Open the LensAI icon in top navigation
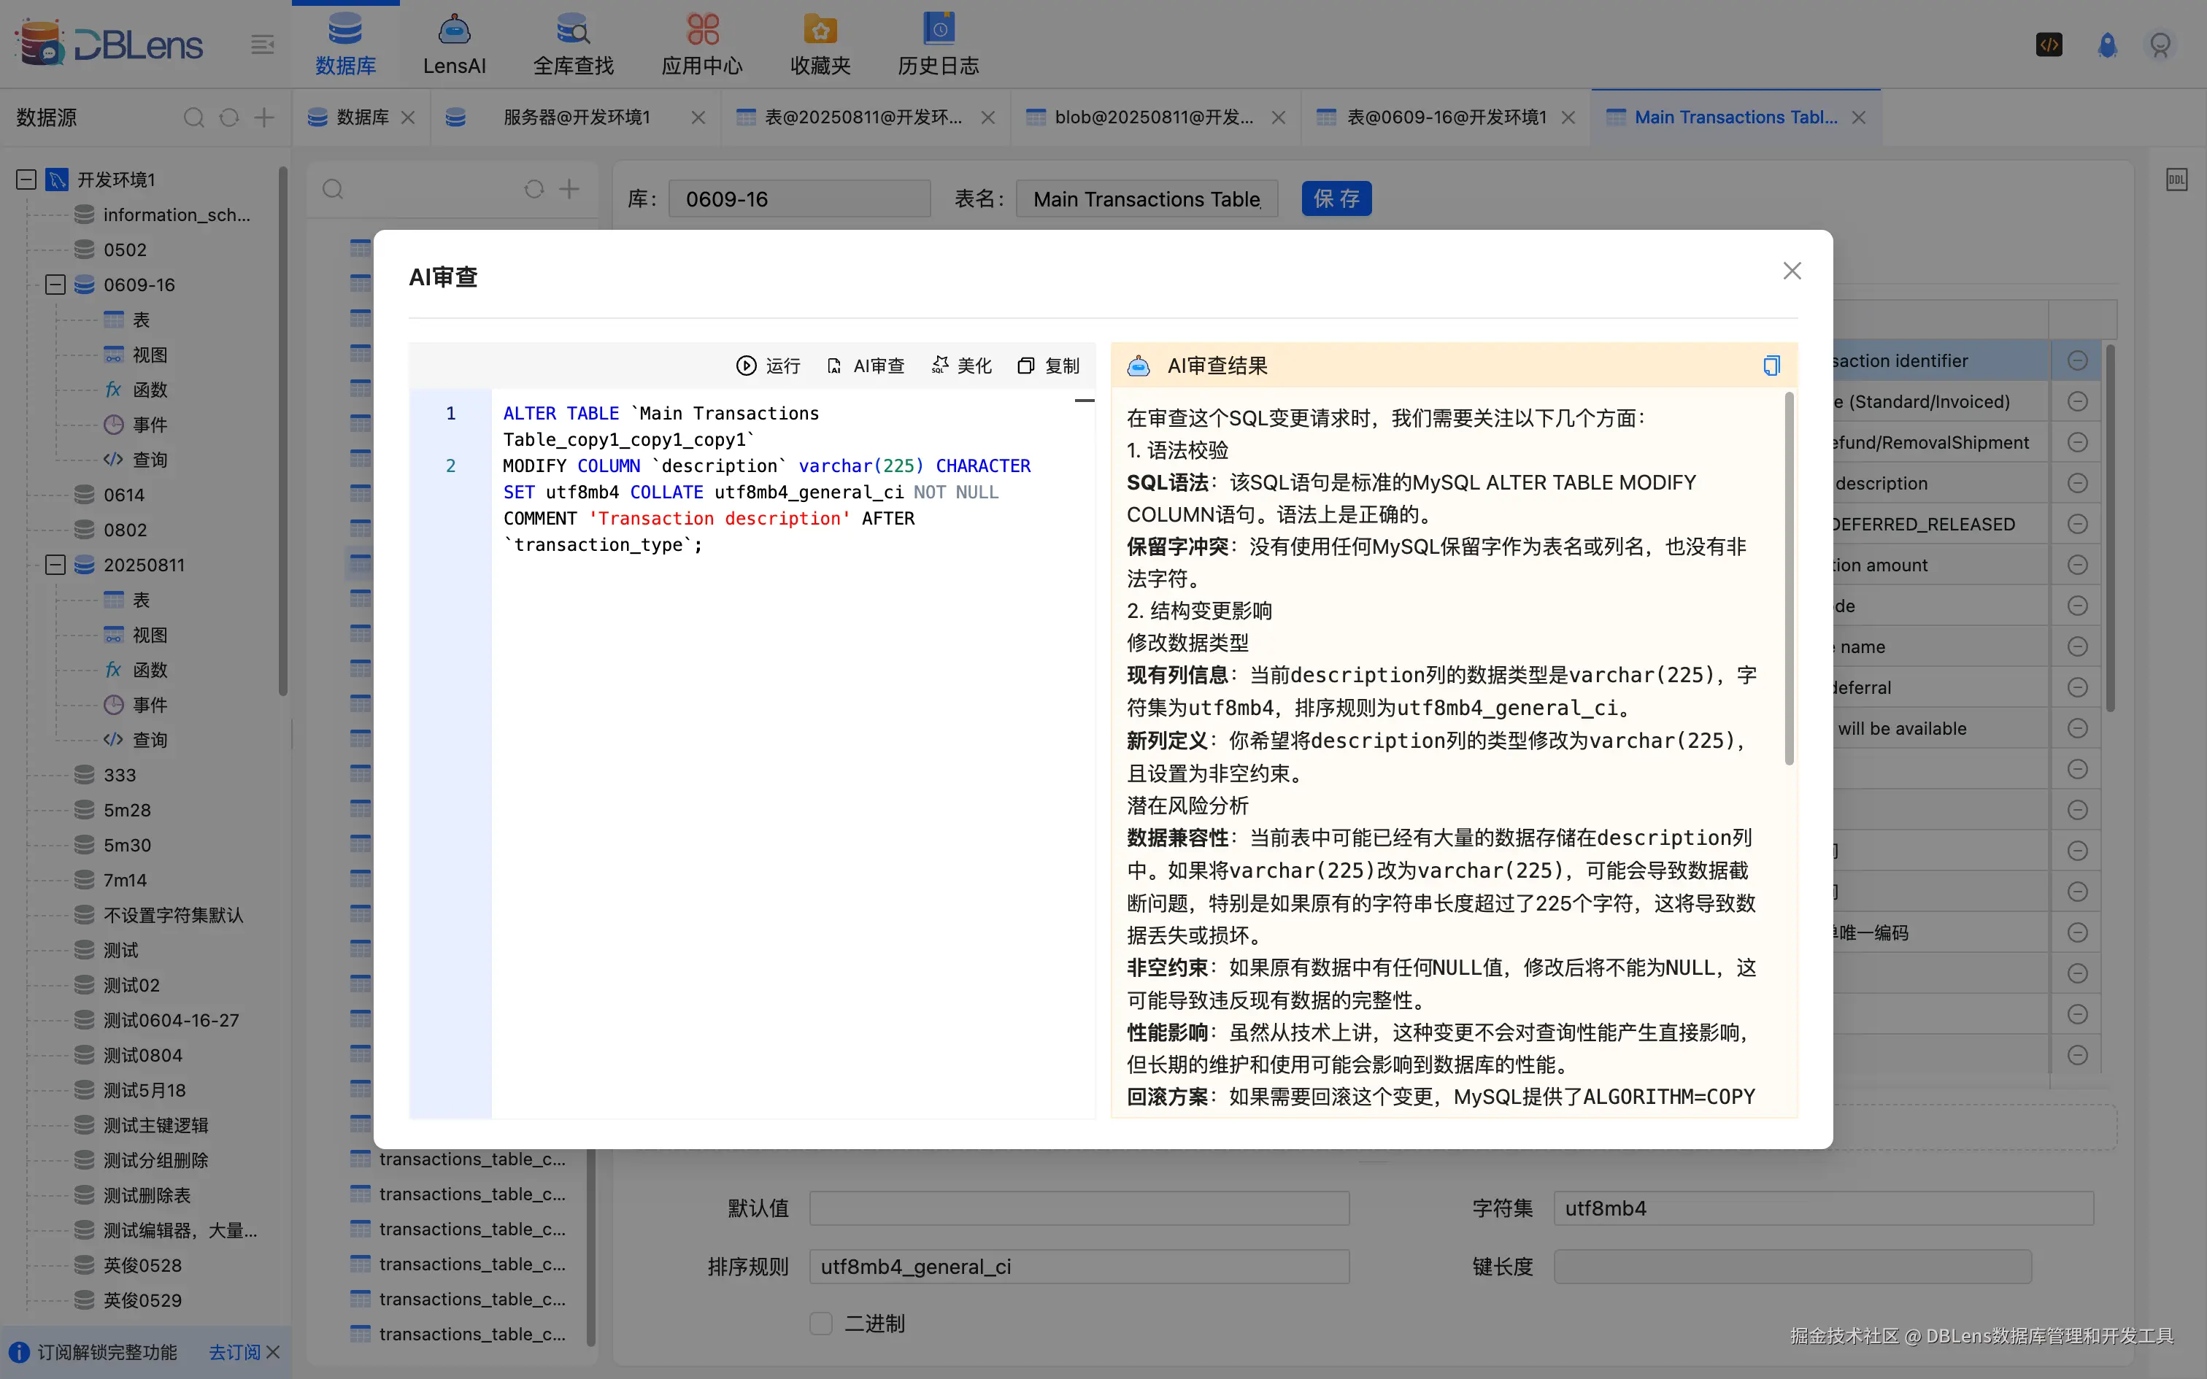2207x1379 pixels. (454, 30)
